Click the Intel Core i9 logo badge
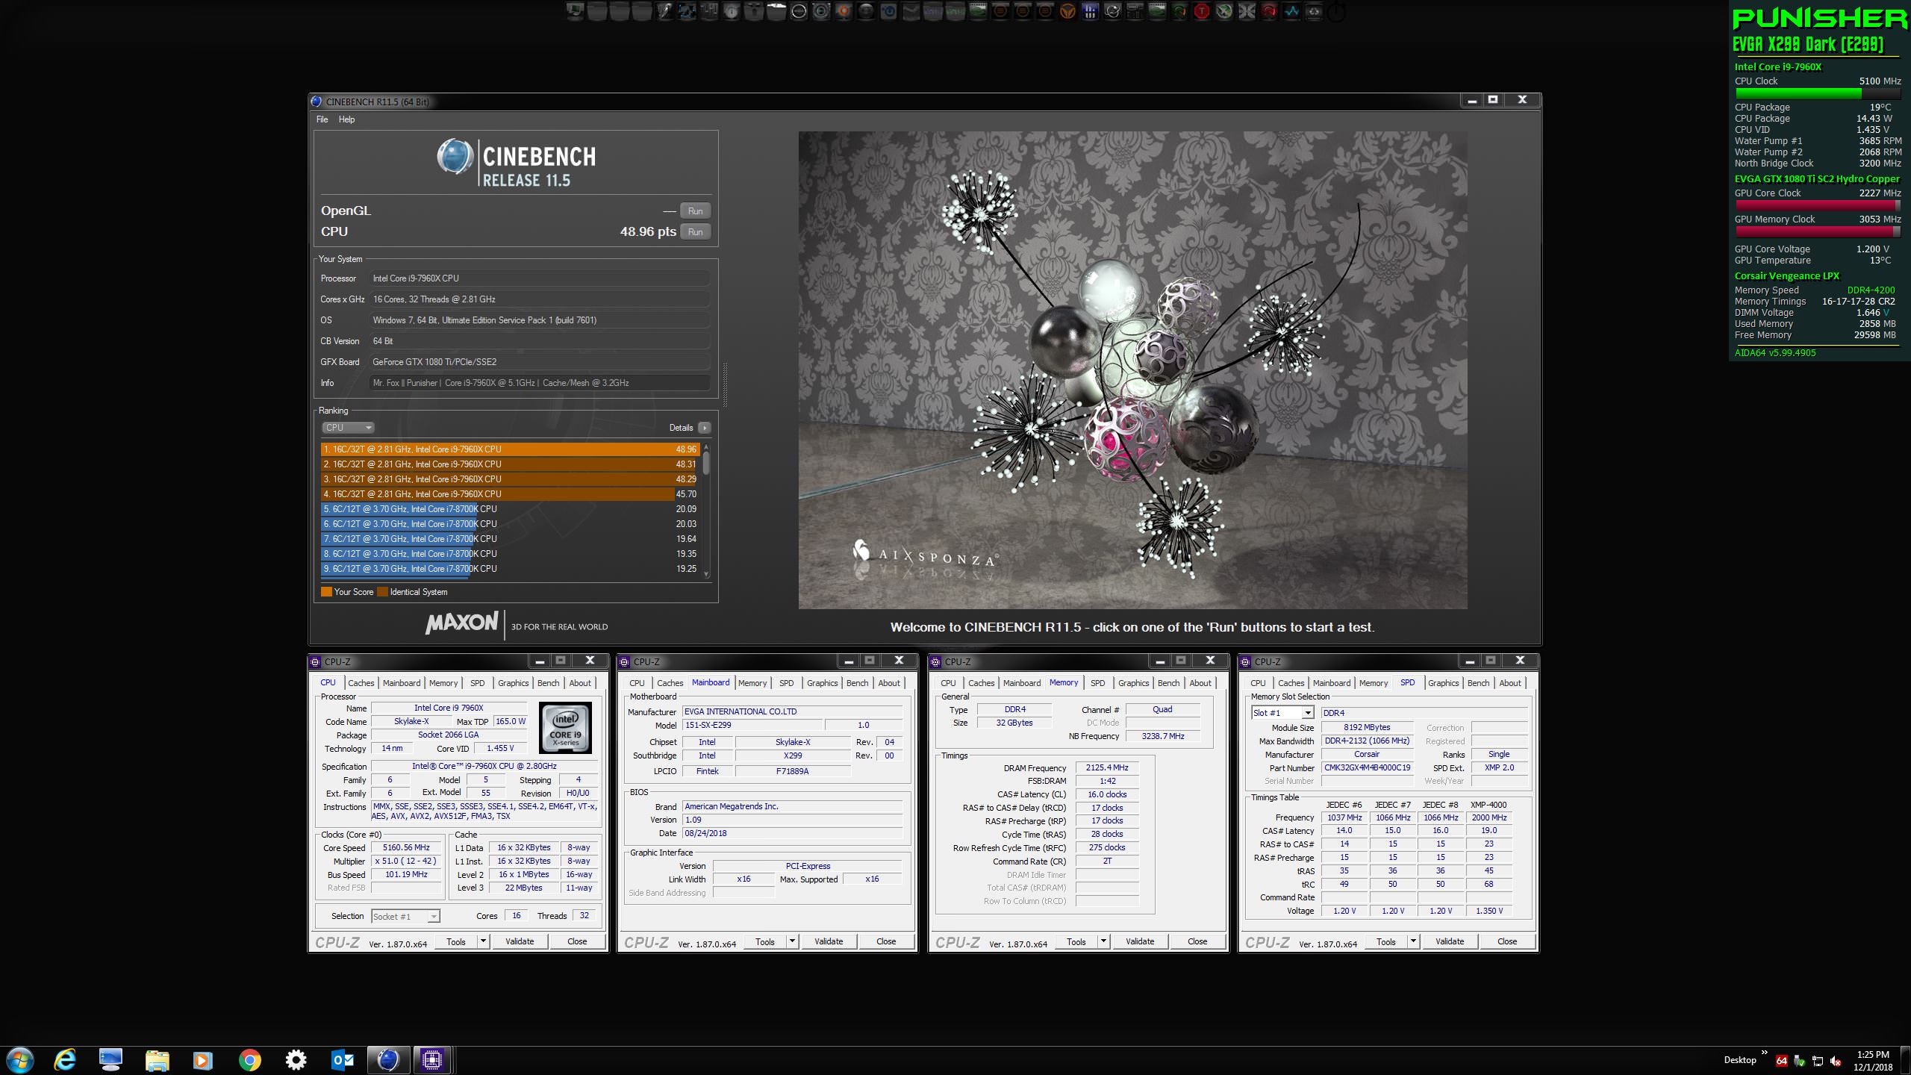 tap(565, 727)
